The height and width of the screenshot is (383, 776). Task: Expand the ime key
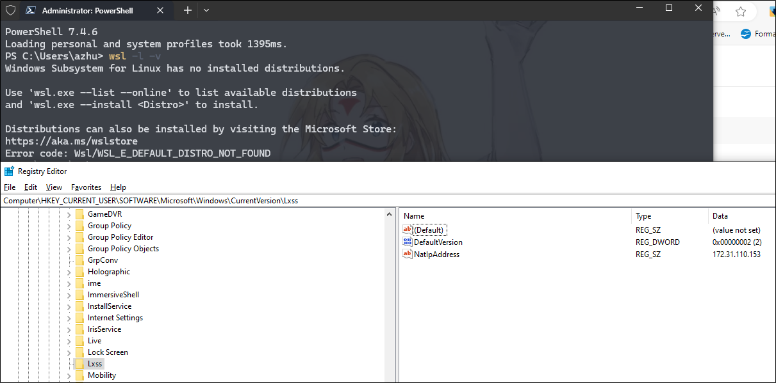69,283
